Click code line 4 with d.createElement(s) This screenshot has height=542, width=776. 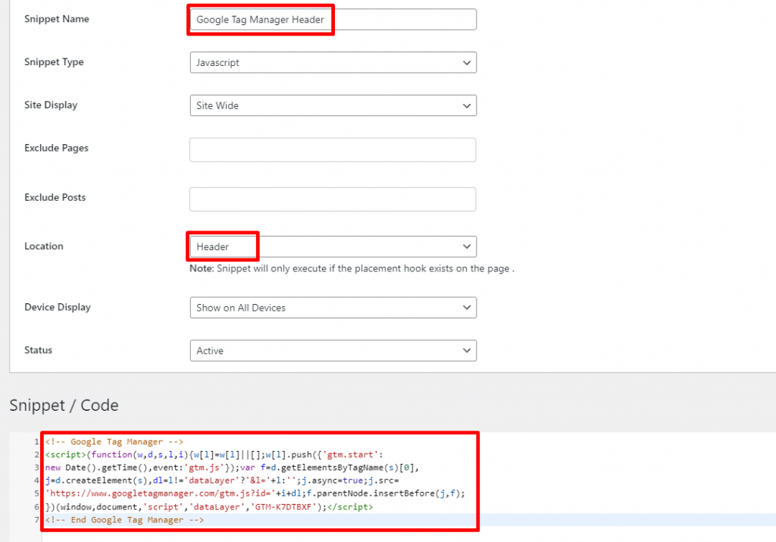(x=222, y=480)
